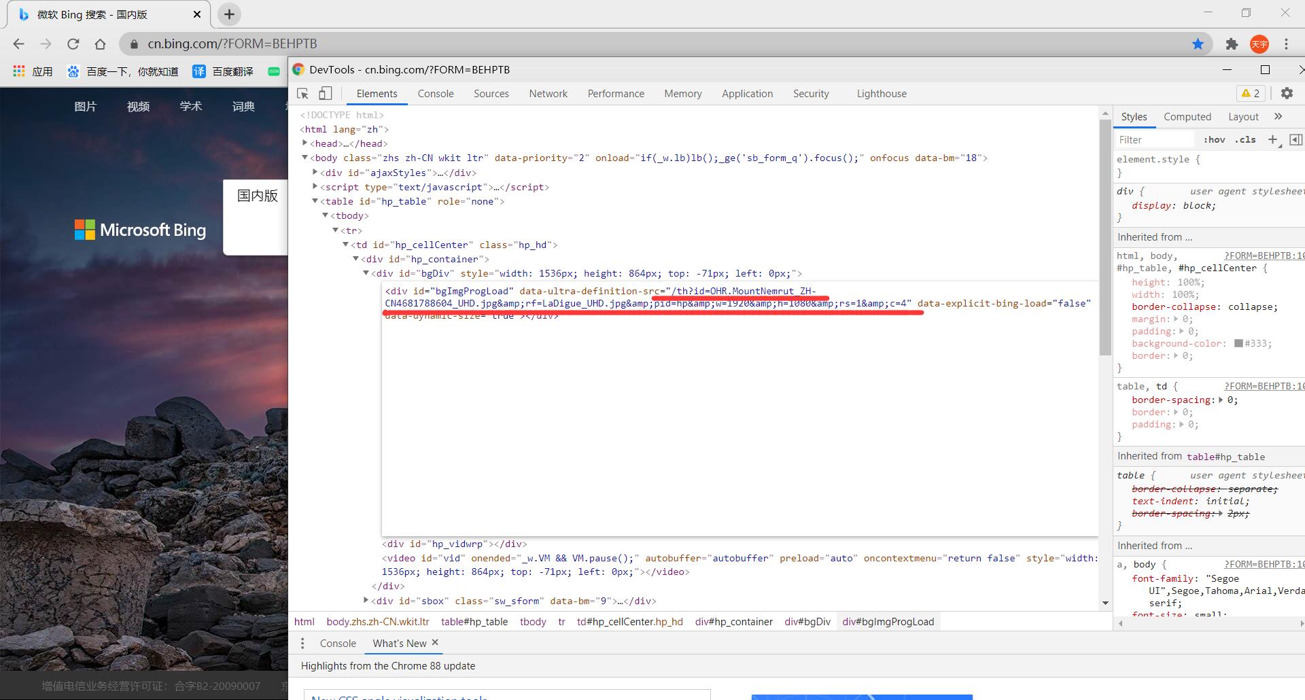Toggle .cls class editor

[x=1245, y=140]
